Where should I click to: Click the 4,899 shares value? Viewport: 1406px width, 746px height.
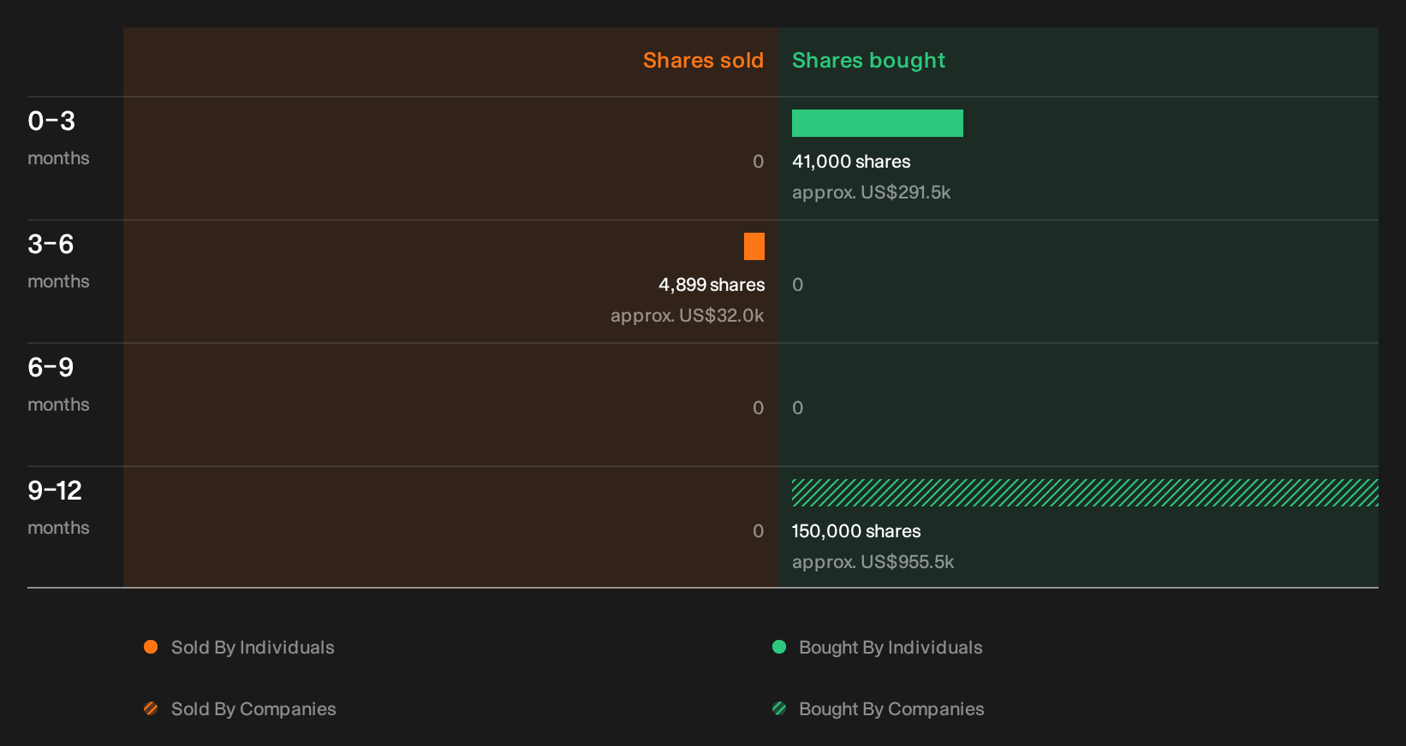712,285
